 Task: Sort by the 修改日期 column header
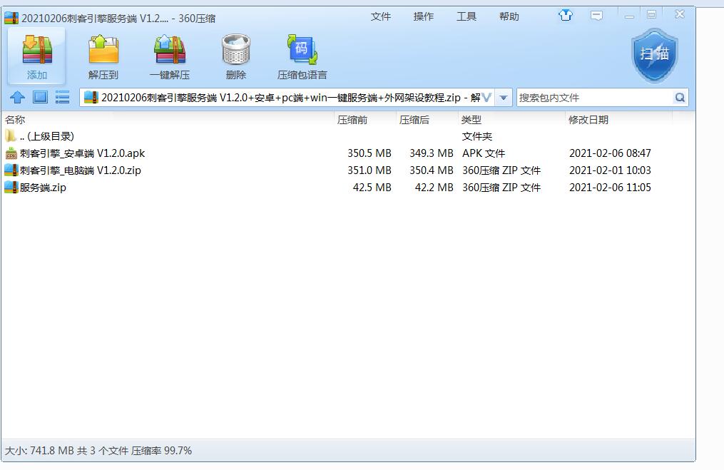pos(588,120)
